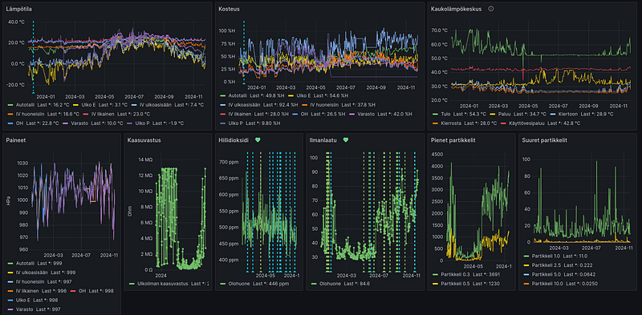This screenshot has width=642, height=315.
Task: Toggle Varasto series in Lämpötila legend
Action: click(79, 123)
